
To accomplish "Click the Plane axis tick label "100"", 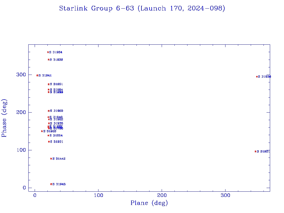I will click(x=98, y=195).
